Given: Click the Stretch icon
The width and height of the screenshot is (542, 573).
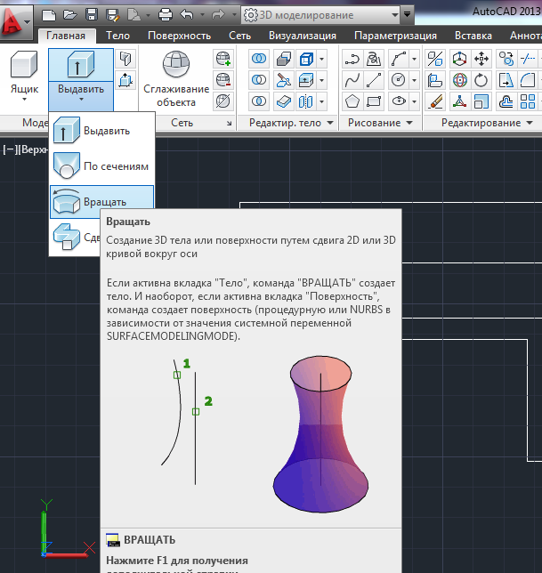Looking at the screenshot, I should click(506, 80).
